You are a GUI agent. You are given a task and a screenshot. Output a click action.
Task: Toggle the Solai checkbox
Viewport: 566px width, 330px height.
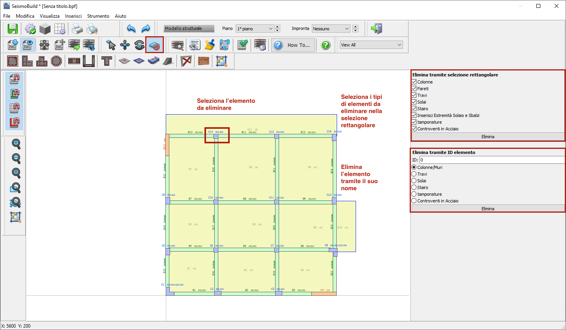point(414,102)
